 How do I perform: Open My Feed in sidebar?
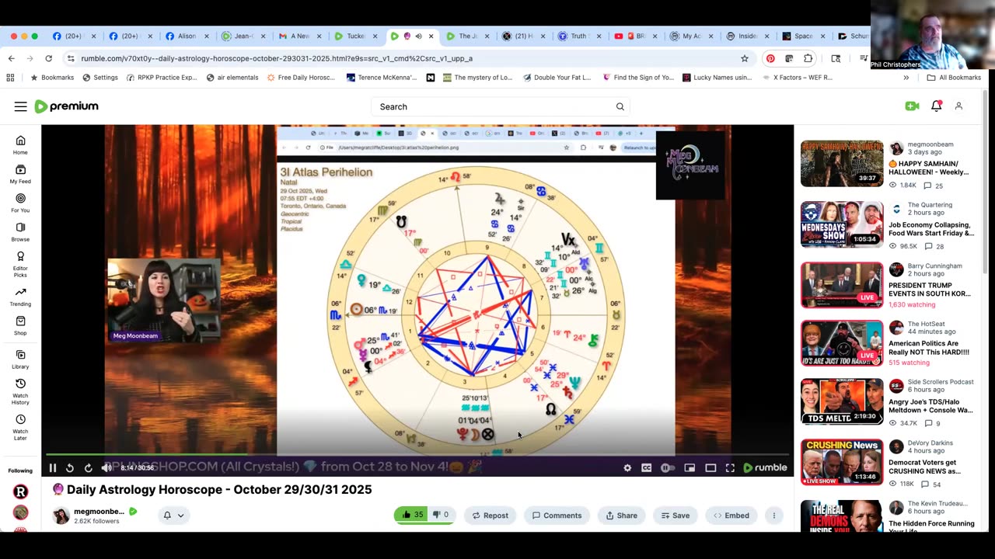(20, 174)
